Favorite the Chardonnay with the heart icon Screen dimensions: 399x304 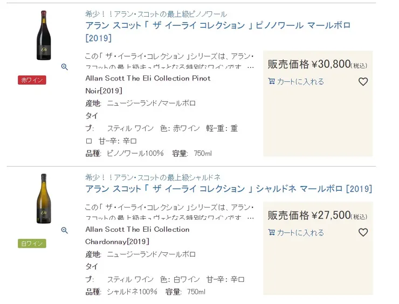coord(363,233)
